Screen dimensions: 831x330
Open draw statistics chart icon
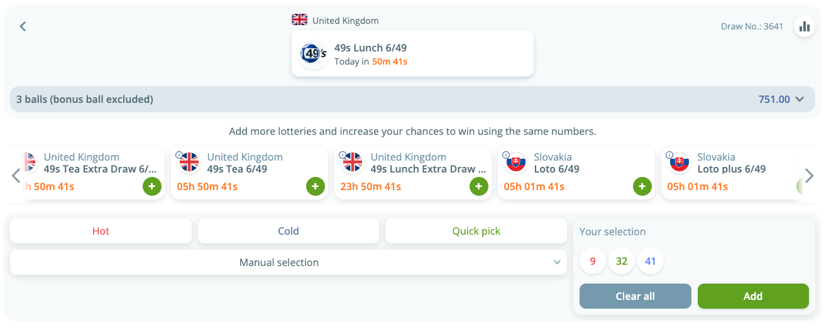[x=805, y=26]
